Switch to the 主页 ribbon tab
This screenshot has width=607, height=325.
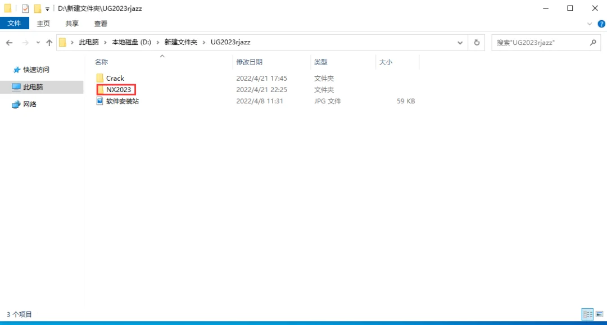[x=43, y=24]
